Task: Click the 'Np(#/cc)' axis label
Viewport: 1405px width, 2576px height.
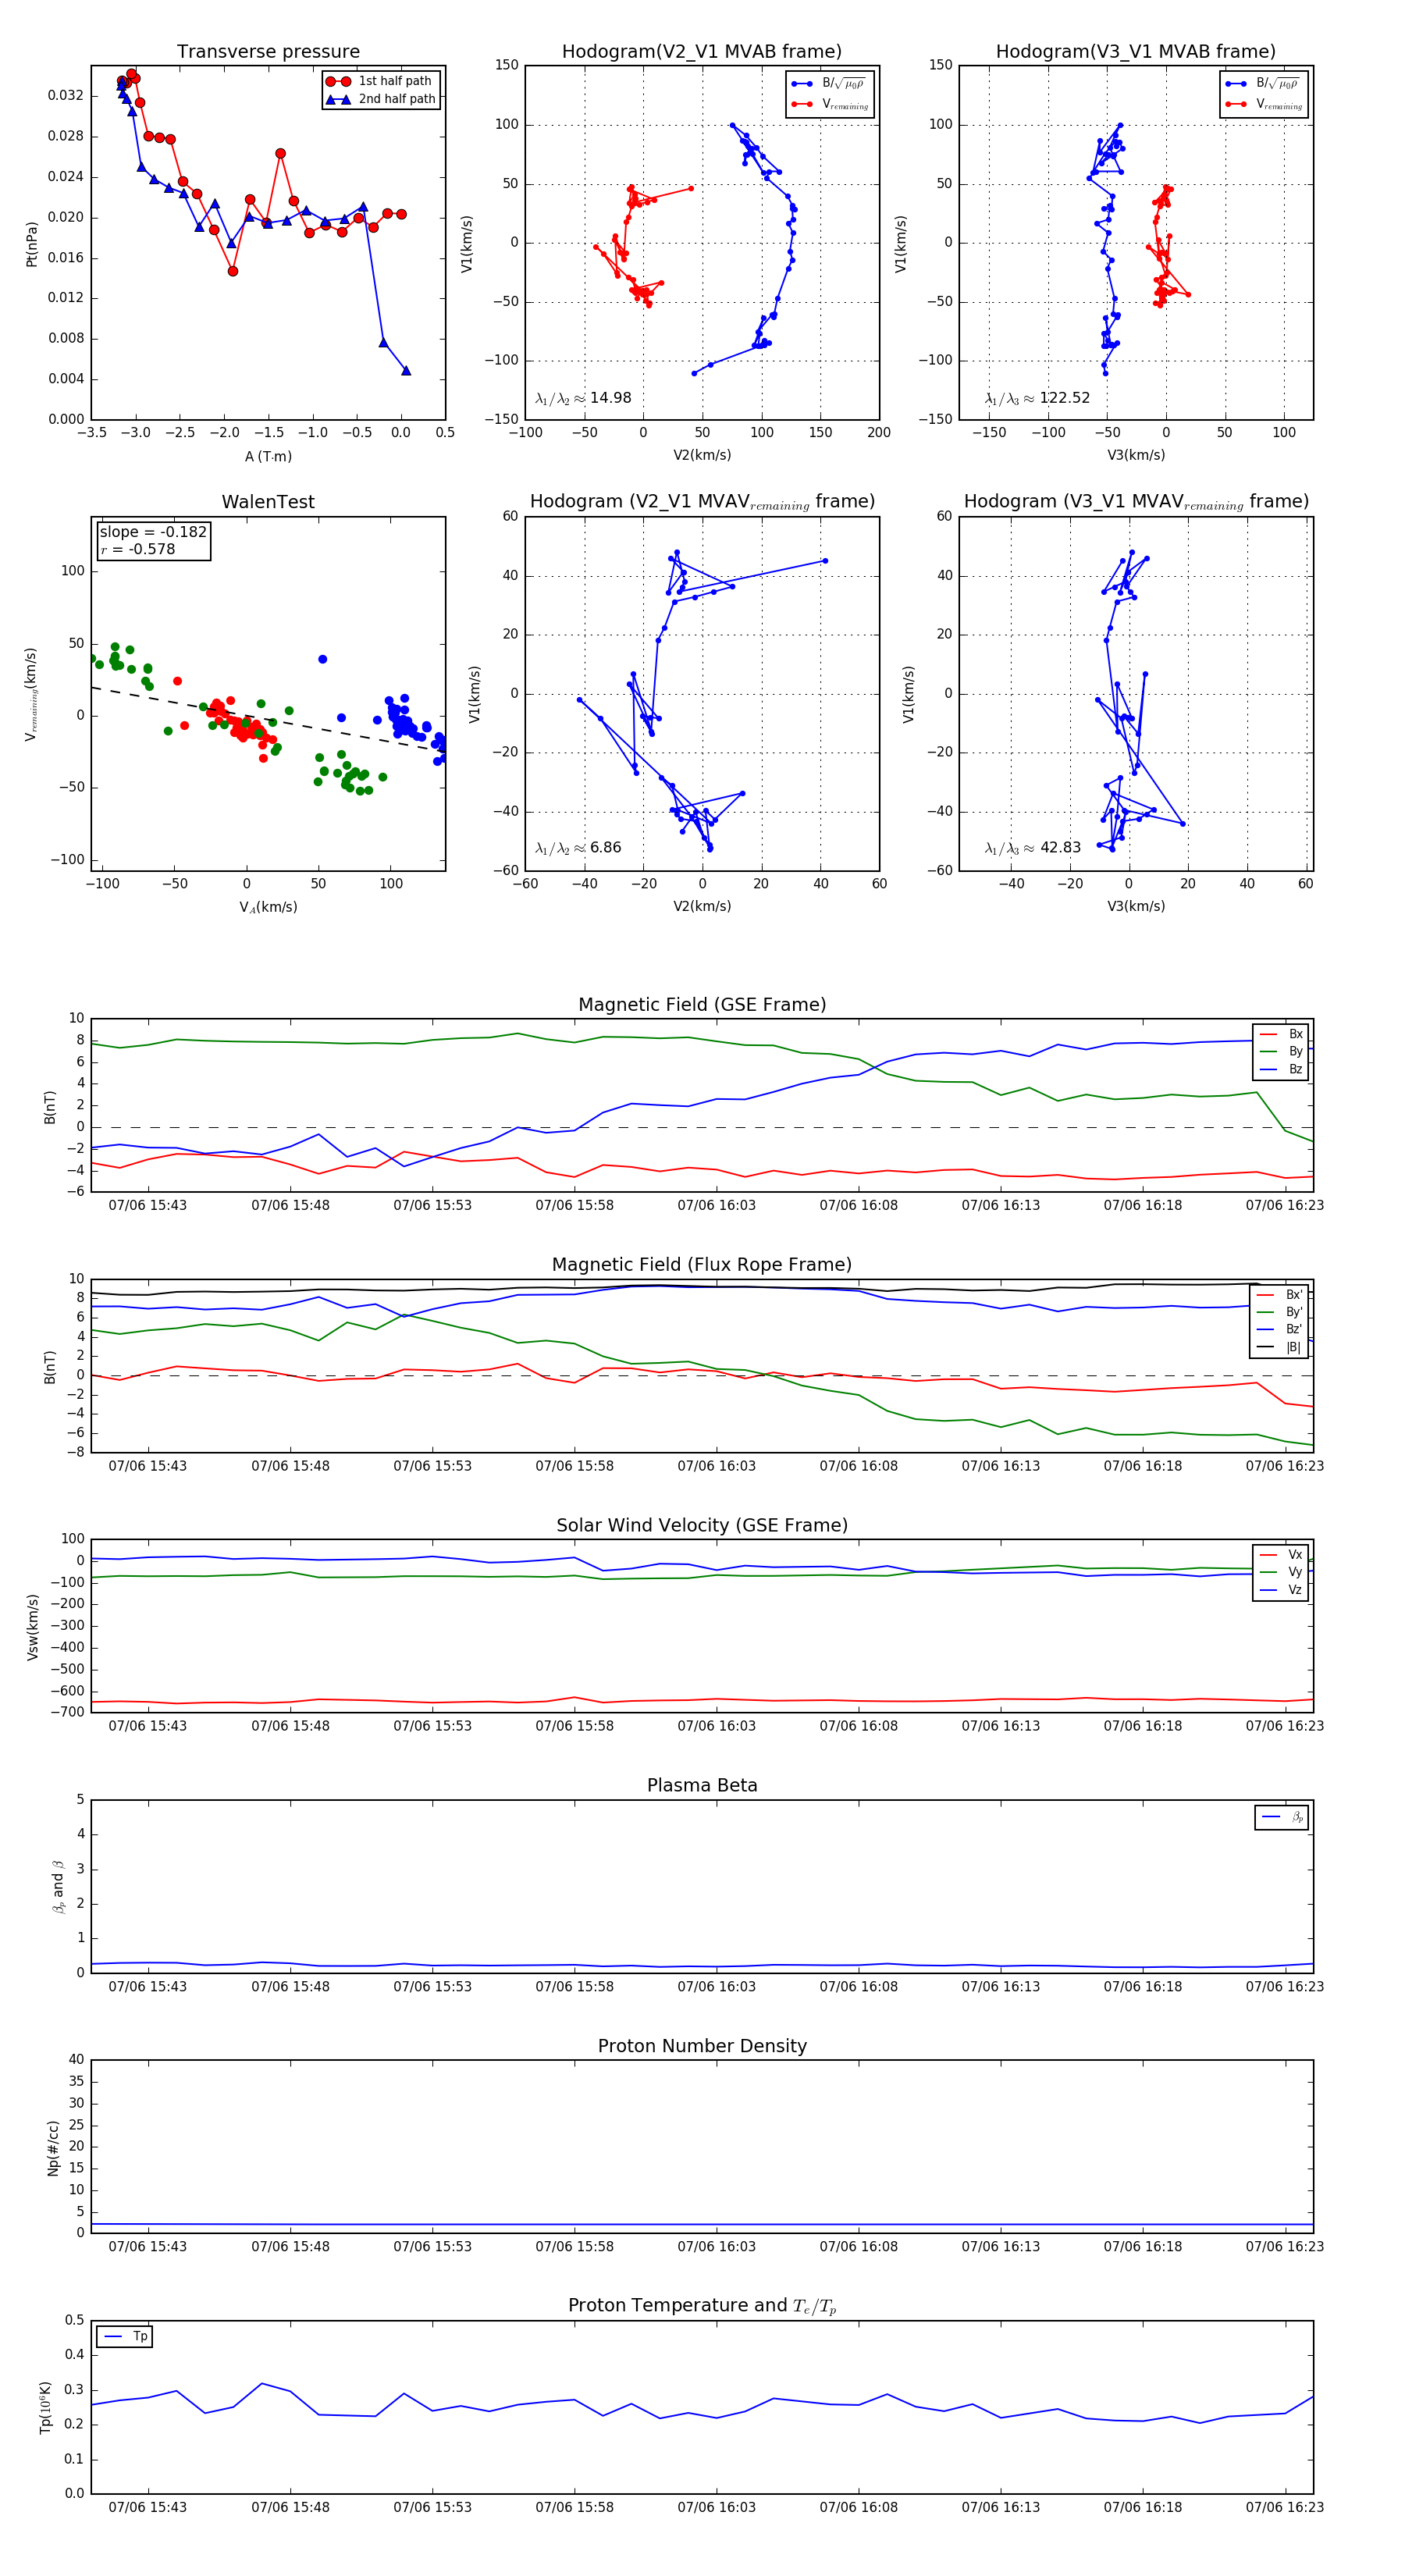Action: pyautogui.click(x=53, y=2148)
